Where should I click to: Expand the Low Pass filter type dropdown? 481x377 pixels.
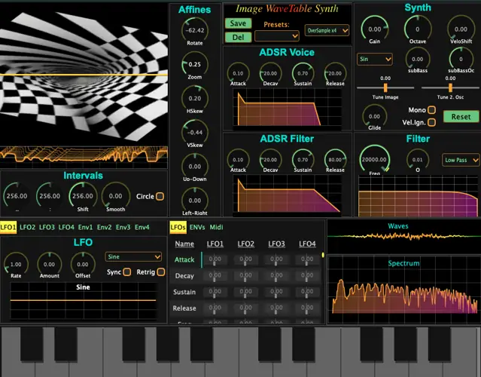[x=458, y=160]
